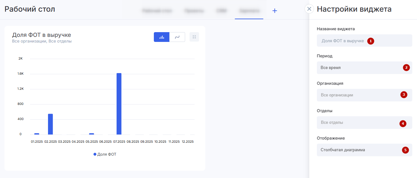Screen dimensions: 417x178
Task: Switch widget to line chart view
Action: [x=177, y=37]
